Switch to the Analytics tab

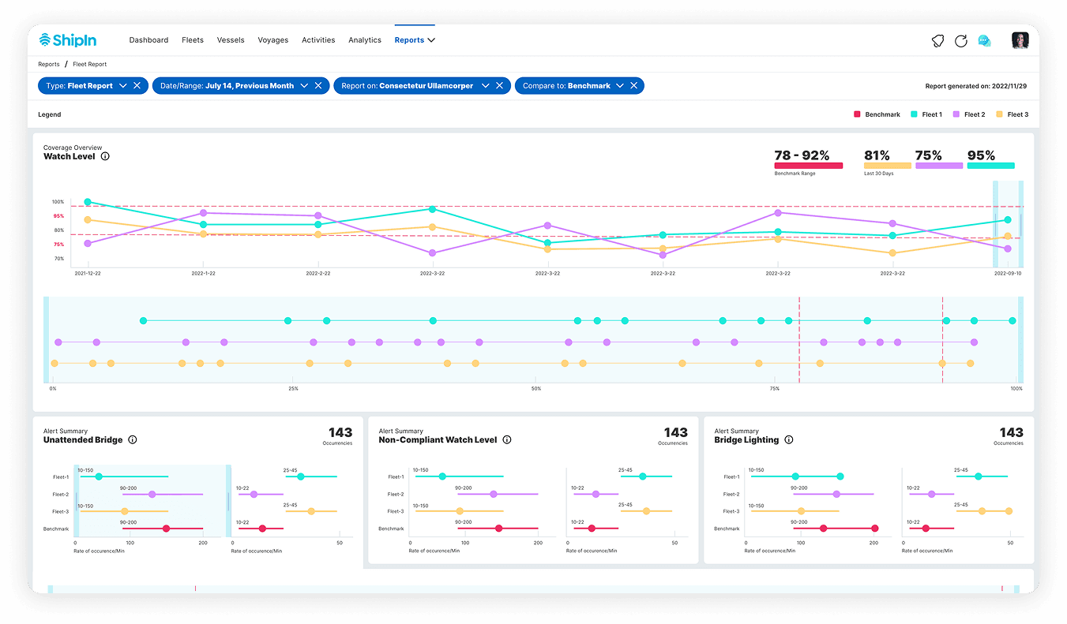click(364, 39)
